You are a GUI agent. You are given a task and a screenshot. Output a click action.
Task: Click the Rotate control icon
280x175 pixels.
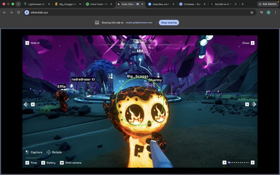(x=49, y=152)
